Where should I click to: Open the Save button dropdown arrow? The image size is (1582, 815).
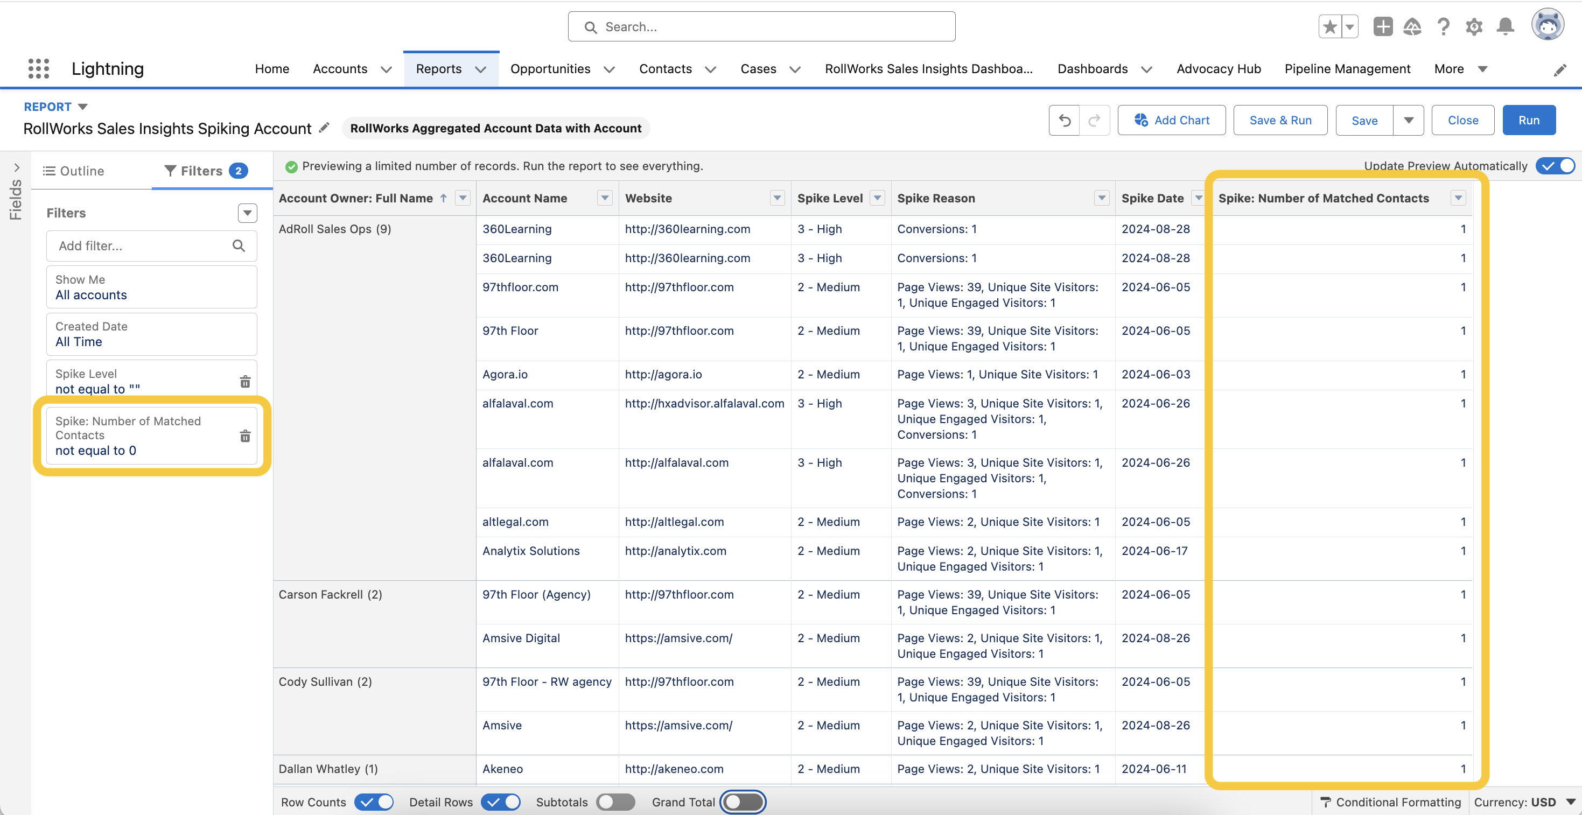(1409, 121)
